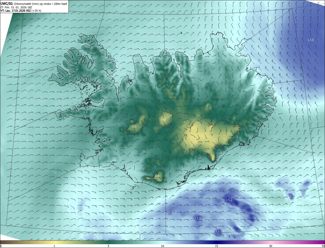Click the 13.7 precipitation value
Image resolution: width=325 pixels, height=248 pixels.
(x=219, y=231)
